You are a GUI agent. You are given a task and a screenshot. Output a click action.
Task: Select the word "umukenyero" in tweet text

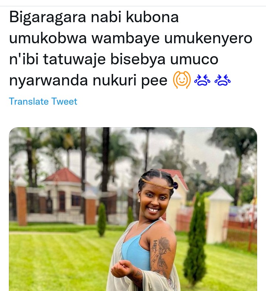(x=208, y=38)
